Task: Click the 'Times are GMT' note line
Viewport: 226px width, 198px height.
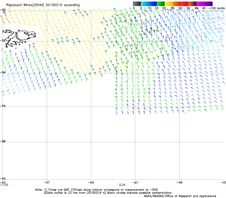Action: coord(97,190)
